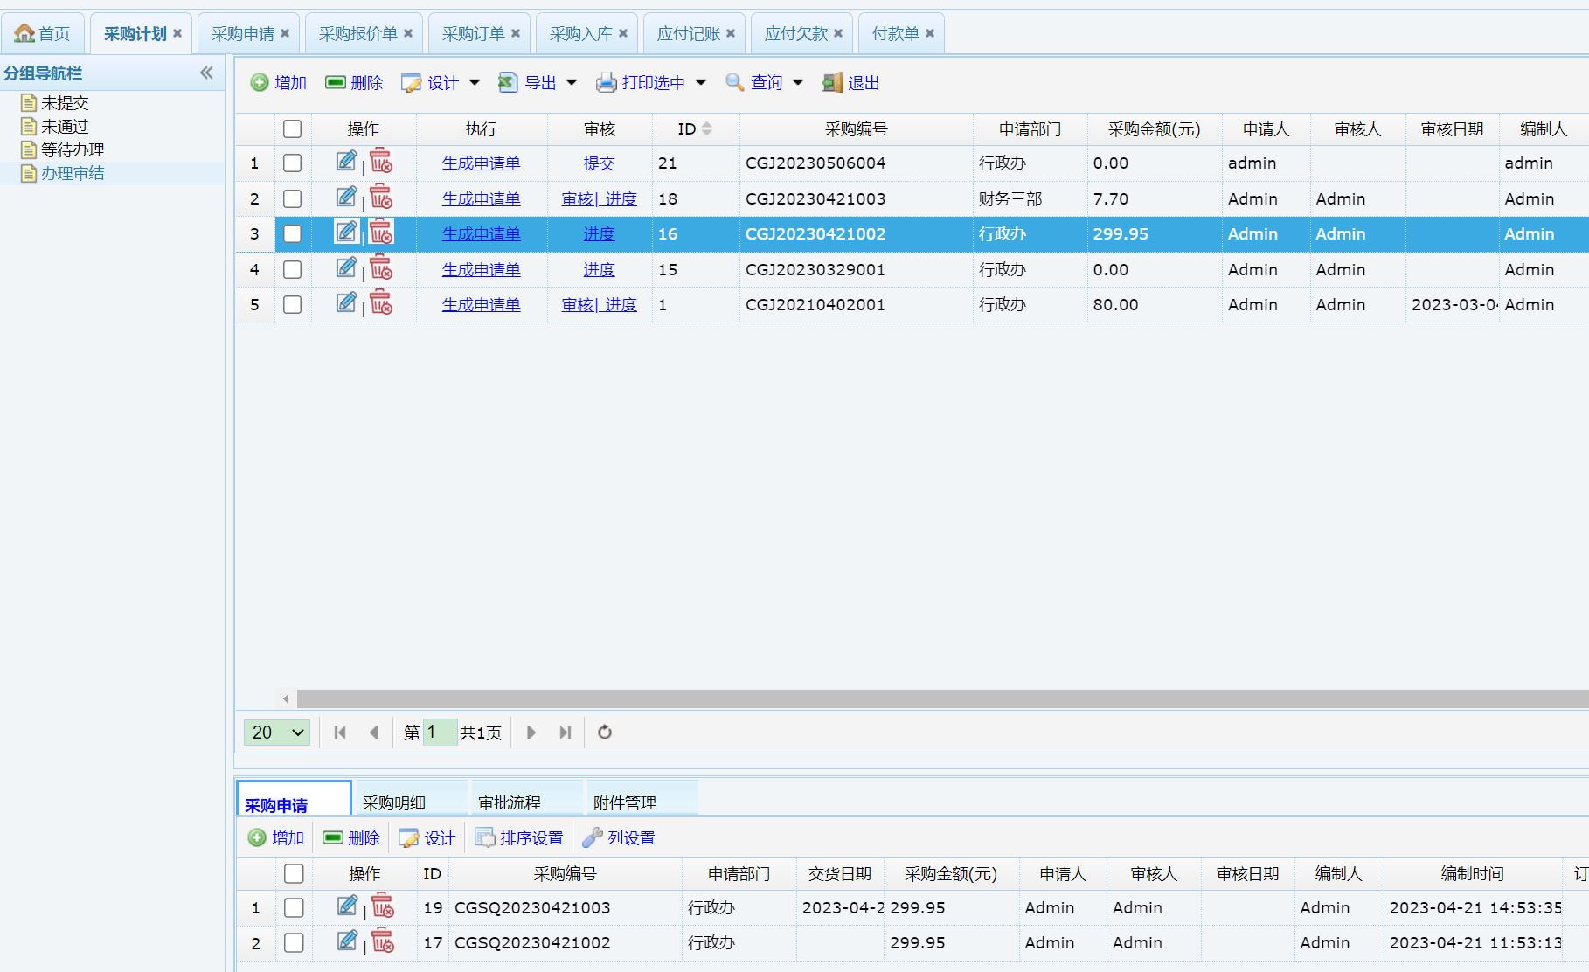Click the delete trash icon in row 2
Screen dimensions: 1589x972
pos(381,198)
